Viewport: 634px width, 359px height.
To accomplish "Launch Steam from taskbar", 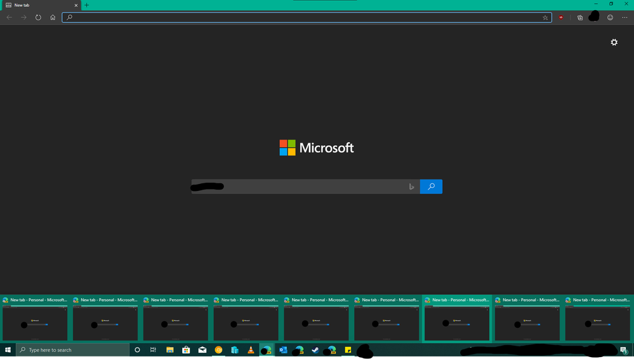I will click(315, 349).
